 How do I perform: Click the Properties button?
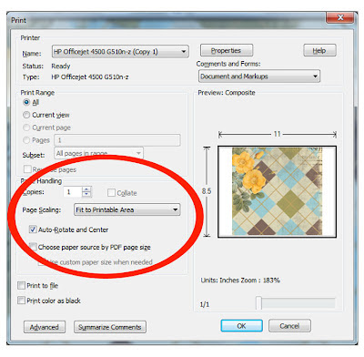[227, 50]
